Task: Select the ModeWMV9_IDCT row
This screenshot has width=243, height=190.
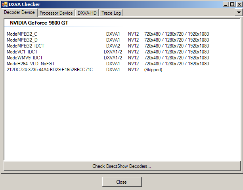Action: [x=108, y=58]
